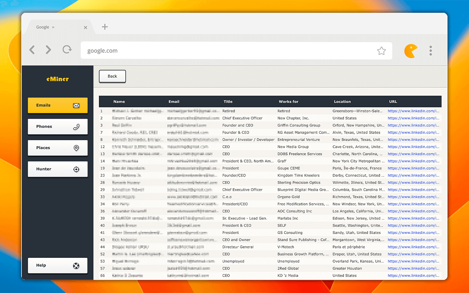Click the Works for column header
Screen dimensions: 469x293
tap(288, 101)
